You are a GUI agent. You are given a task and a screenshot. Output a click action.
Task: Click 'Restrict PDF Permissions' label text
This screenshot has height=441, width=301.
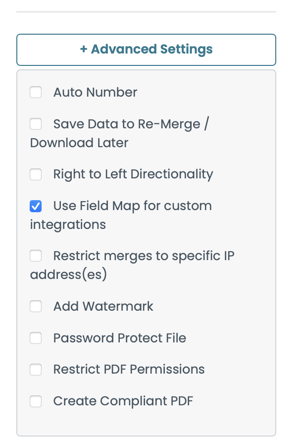(129, 370)
